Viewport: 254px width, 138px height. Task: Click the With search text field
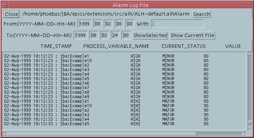178,24
